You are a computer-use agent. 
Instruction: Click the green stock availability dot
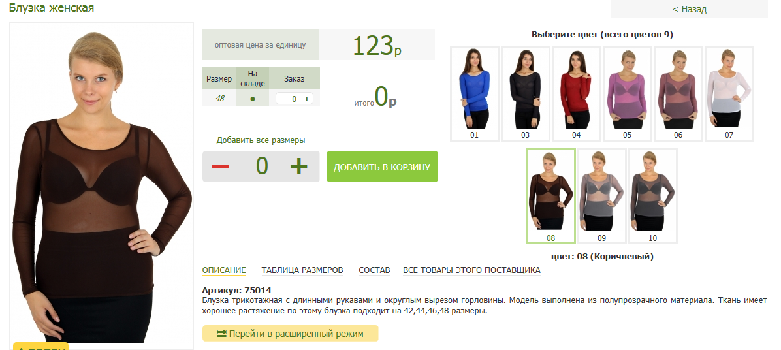[x=253, y=99]
